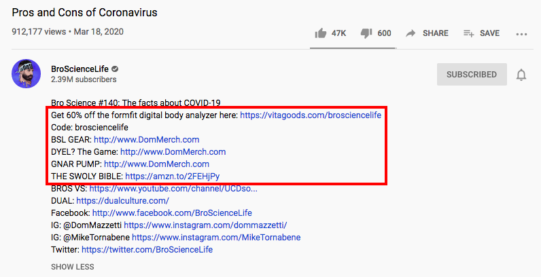The height and width of the screenshot is (277, 541).
Task: Open the dualculture.com link
Action: click(x=122, y=200)
